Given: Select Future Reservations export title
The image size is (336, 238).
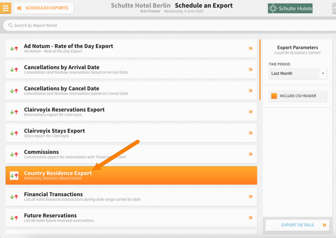Looking at the screenshot, I should pos(50,215).
